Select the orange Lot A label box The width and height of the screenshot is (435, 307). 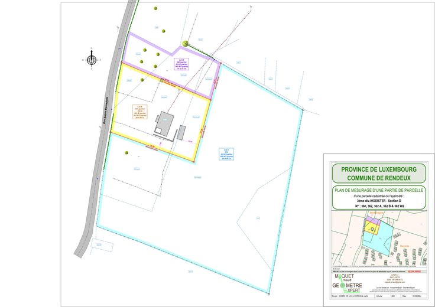tap(140, 112)
